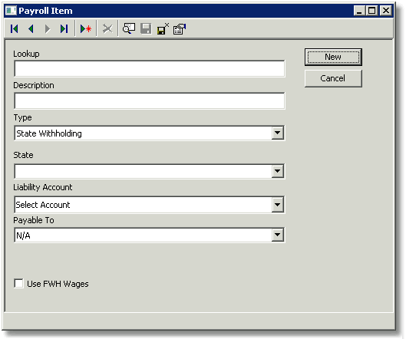
Task: Click the New button
Action: pyautogui.click(x=333, y=57)
